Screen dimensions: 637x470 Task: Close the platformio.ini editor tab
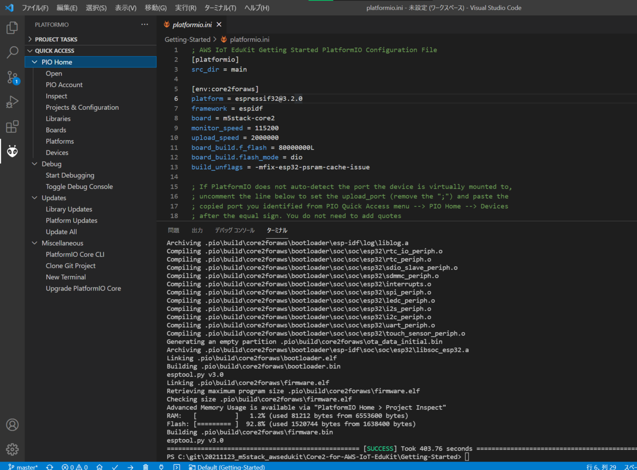(x=219, y=24)
